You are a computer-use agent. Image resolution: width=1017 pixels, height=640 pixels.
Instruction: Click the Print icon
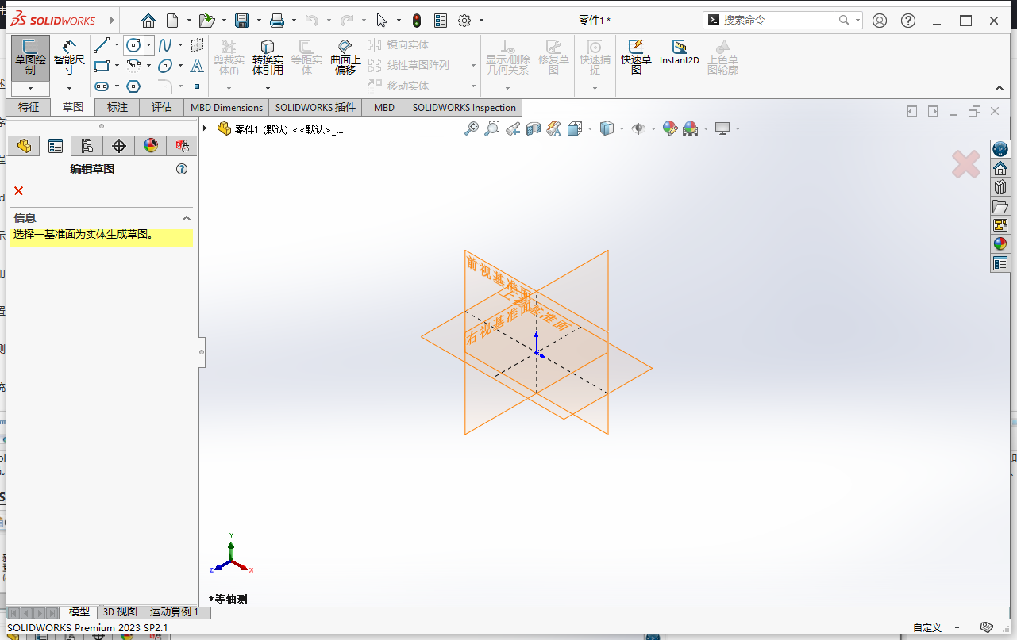[x=277, y=21]
